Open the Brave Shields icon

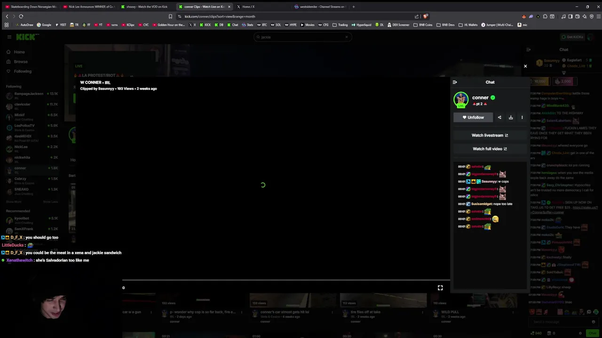point(426,16)
